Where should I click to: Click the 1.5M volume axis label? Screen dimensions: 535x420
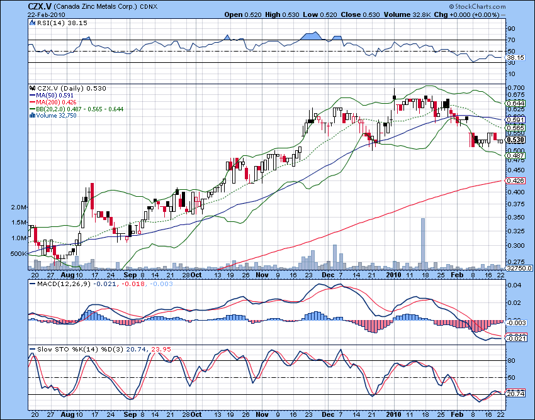click(19, 223)
